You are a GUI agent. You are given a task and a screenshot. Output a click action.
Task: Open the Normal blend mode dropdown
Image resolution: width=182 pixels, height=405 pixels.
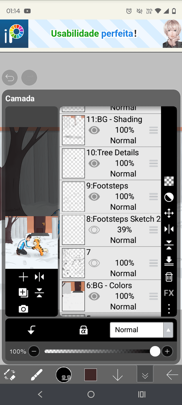point(141,330)
